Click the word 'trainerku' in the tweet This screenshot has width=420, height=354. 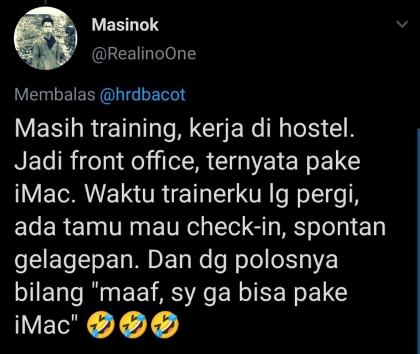[x=212, y=194]
